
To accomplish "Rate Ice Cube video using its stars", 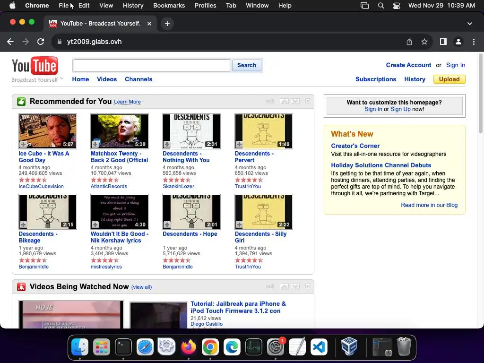I will pos(33,180).
